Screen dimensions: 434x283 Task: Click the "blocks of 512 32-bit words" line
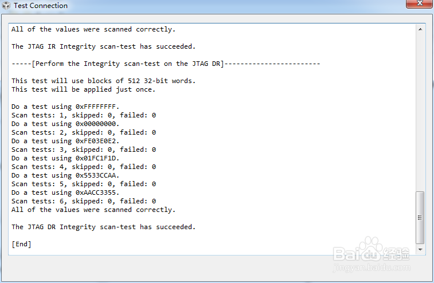(103, 81)
